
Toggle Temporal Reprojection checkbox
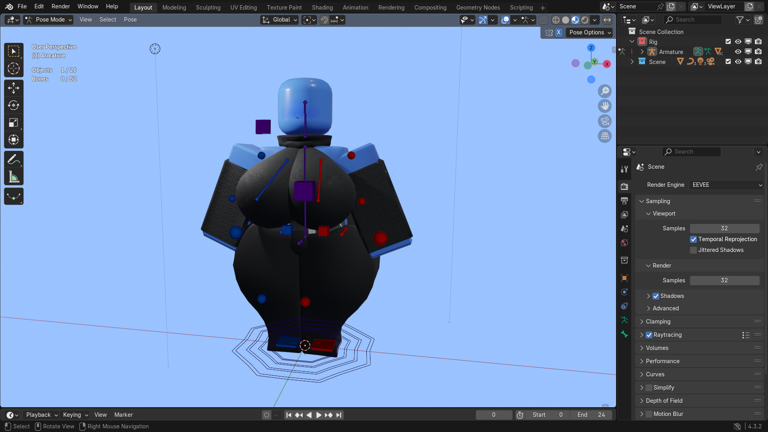pyautogui.click(x=694, y=239)
